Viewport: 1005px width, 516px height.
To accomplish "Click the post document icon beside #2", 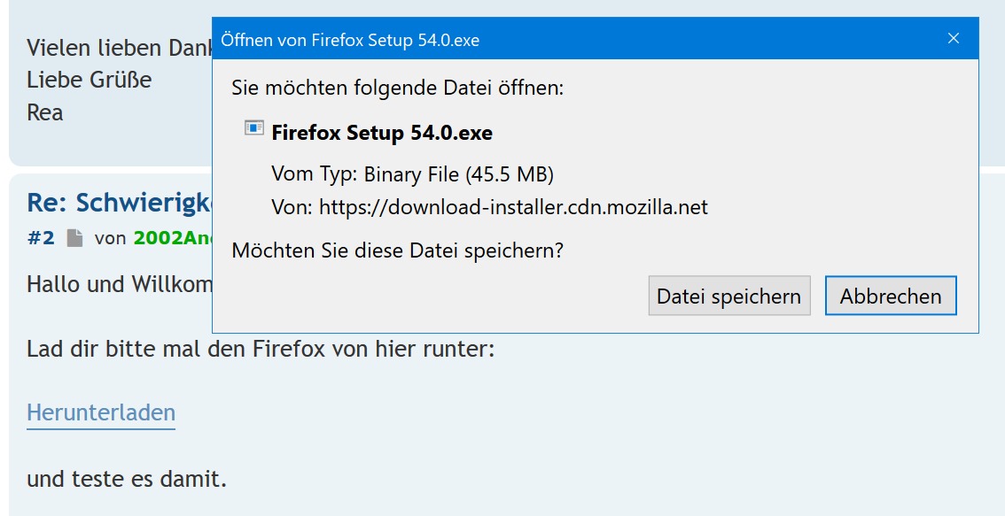I will [74, 238].
